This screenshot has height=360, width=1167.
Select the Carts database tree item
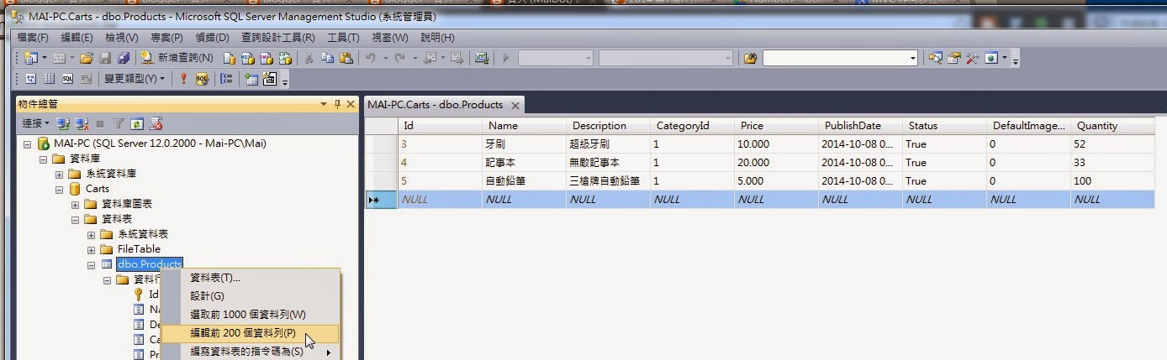[x=98, y=189]
